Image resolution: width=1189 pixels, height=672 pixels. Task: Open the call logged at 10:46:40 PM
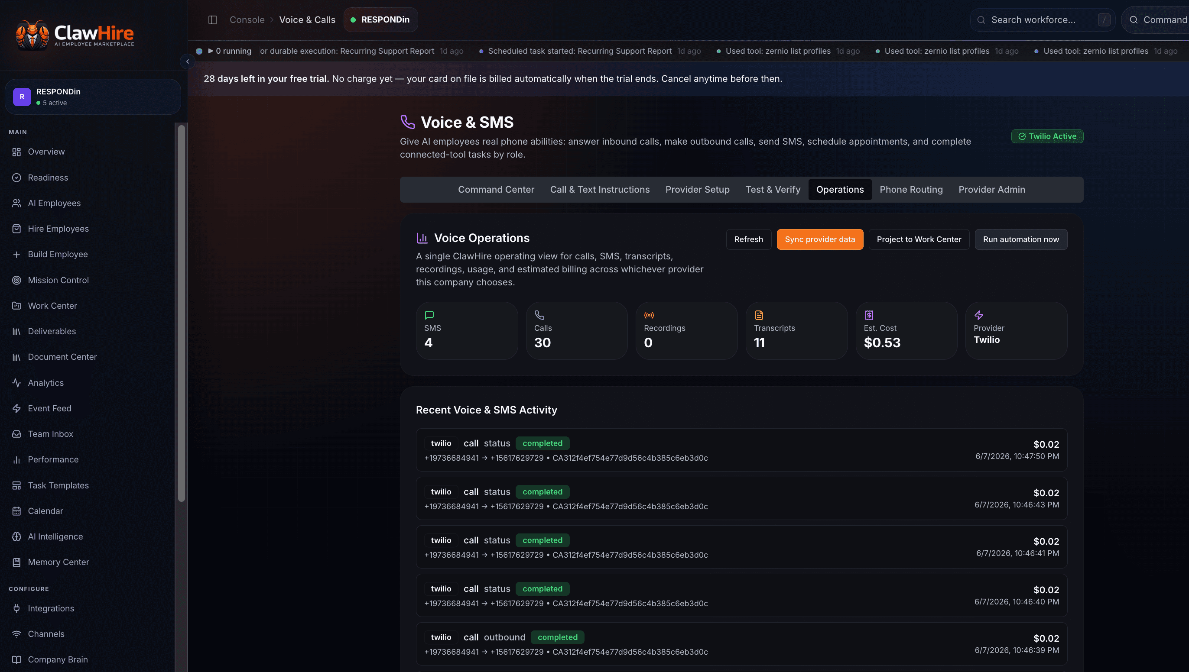coord(741,595)
